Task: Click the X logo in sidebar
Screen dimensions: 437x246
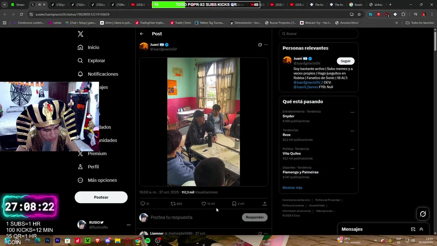Action: point(81,34)
